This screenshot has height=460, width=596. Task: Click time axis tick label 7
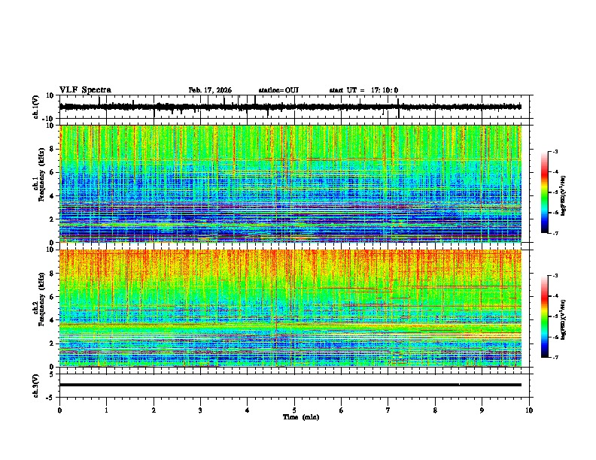[x=388, y=410]
